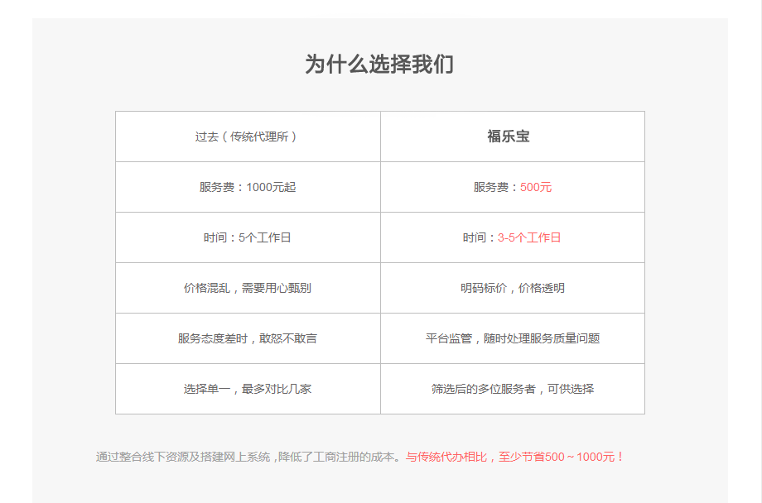Select the 服务态度差时，敢怒不敢言 cell
The image size is (762, 503).
point(248,338)
